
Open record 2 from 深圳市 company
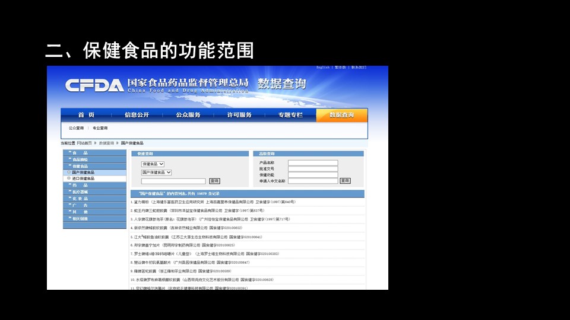197,210
